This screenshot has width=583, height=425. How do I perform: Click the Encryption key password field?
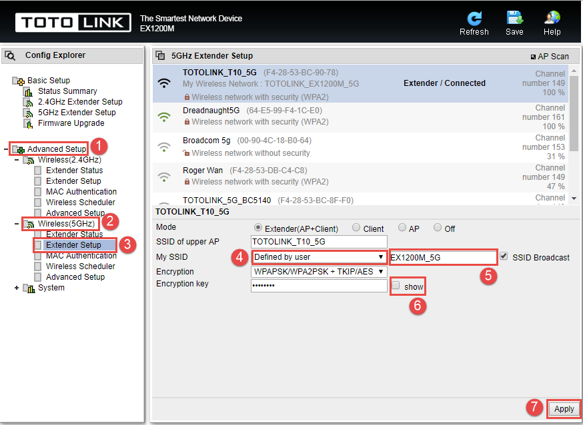(319, 285)
